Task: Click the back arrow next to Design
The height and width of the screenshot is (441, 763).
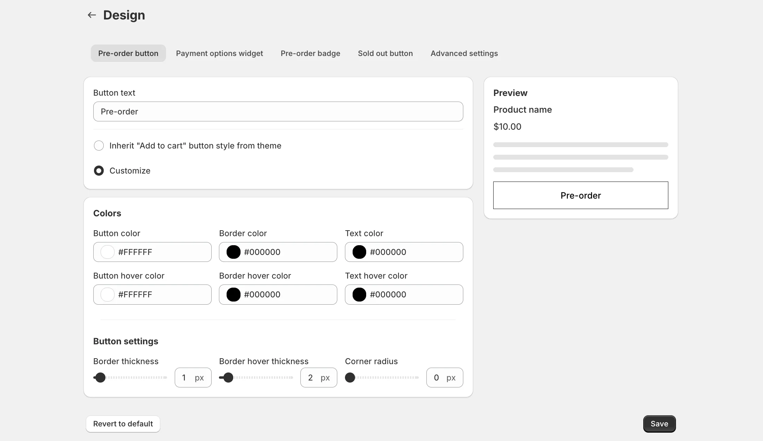Action: tap(92, 15)
